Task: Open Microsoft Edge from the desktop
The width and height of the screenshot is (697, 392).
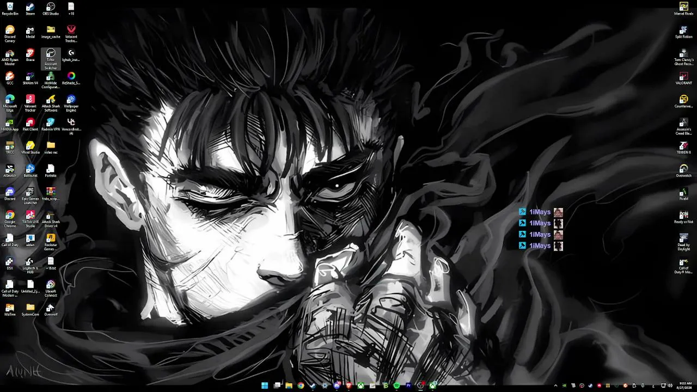Action: [x=10, y=103]
